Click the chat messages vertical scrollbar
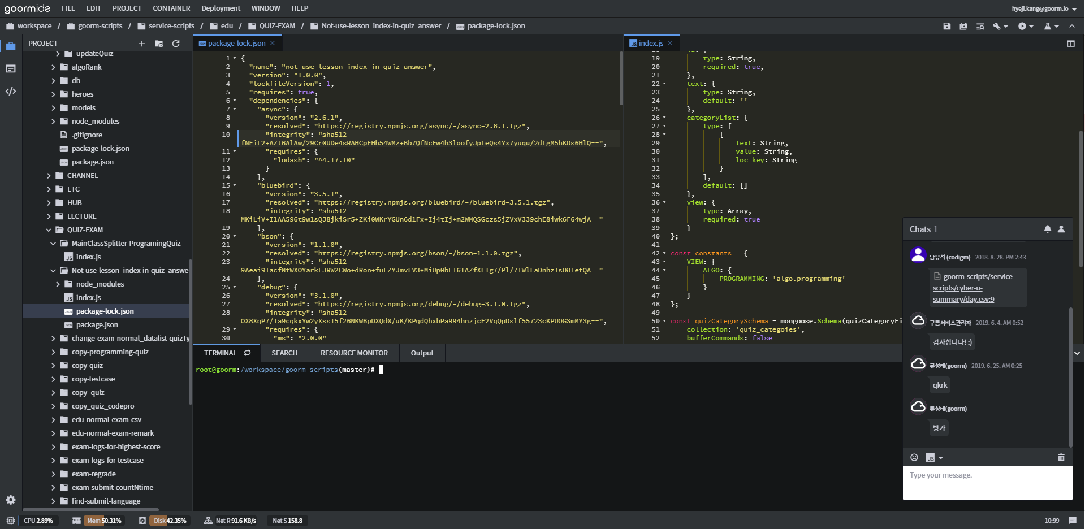Viewport: 1085px width, 529px height. pyautogui.click(x=1070, y=377)
